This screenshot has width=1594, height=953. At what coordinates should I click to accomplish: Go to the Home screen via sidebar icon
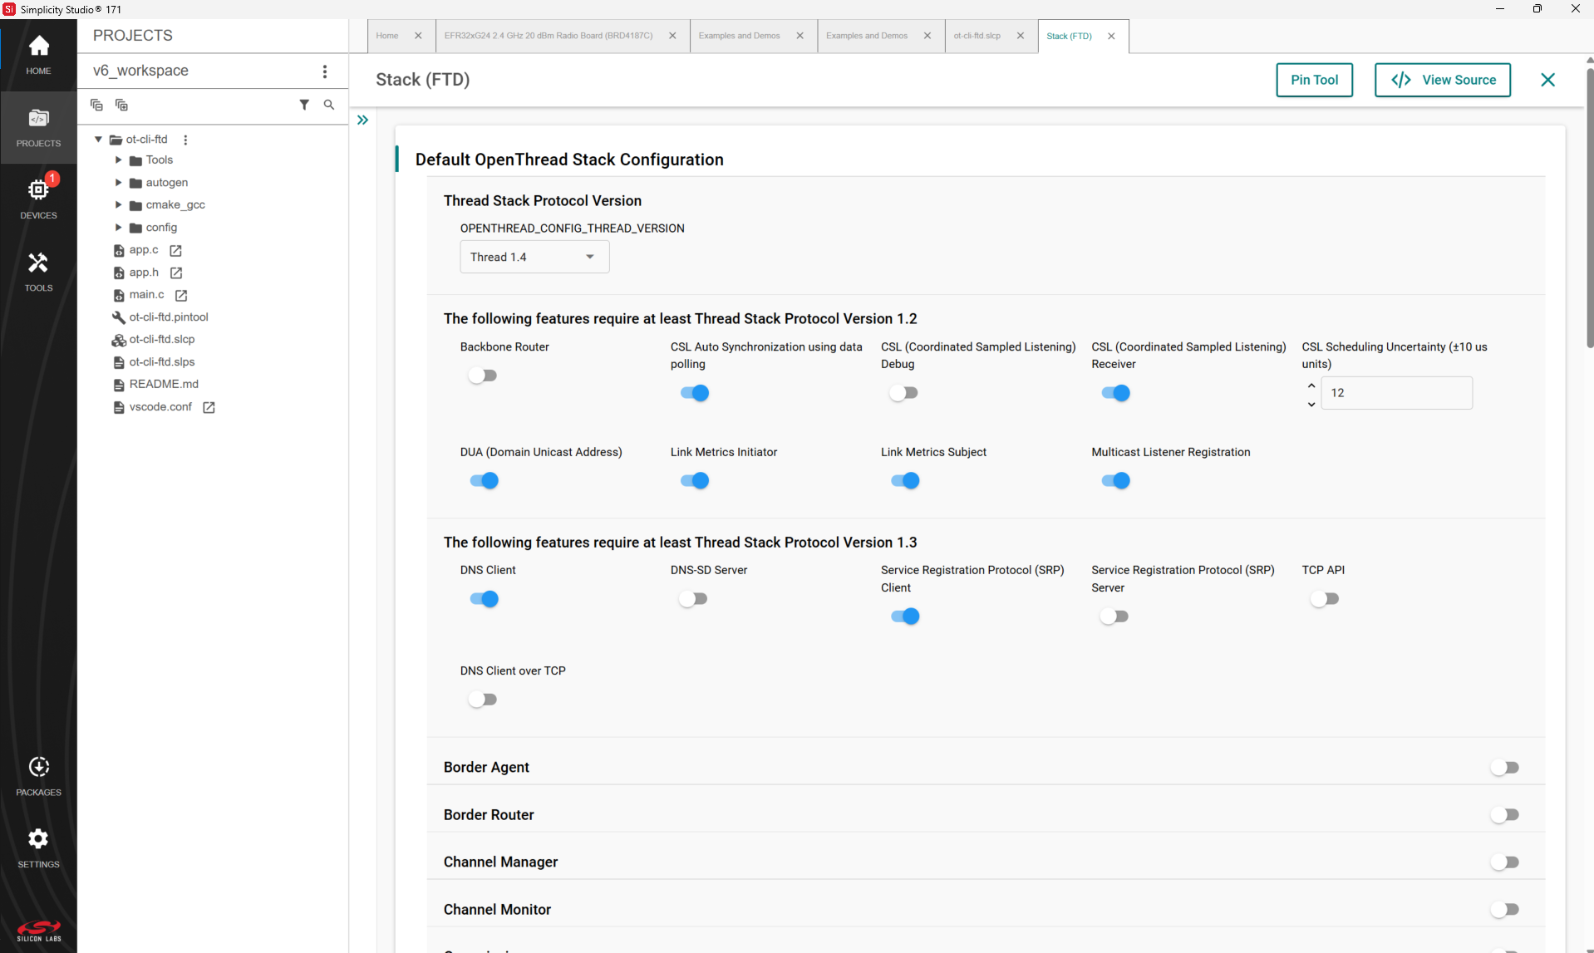38,54
